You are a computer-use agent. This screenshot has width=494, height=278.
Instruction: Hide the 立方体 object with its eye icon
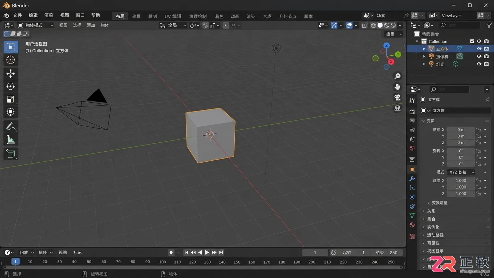[x=479, y=49]
